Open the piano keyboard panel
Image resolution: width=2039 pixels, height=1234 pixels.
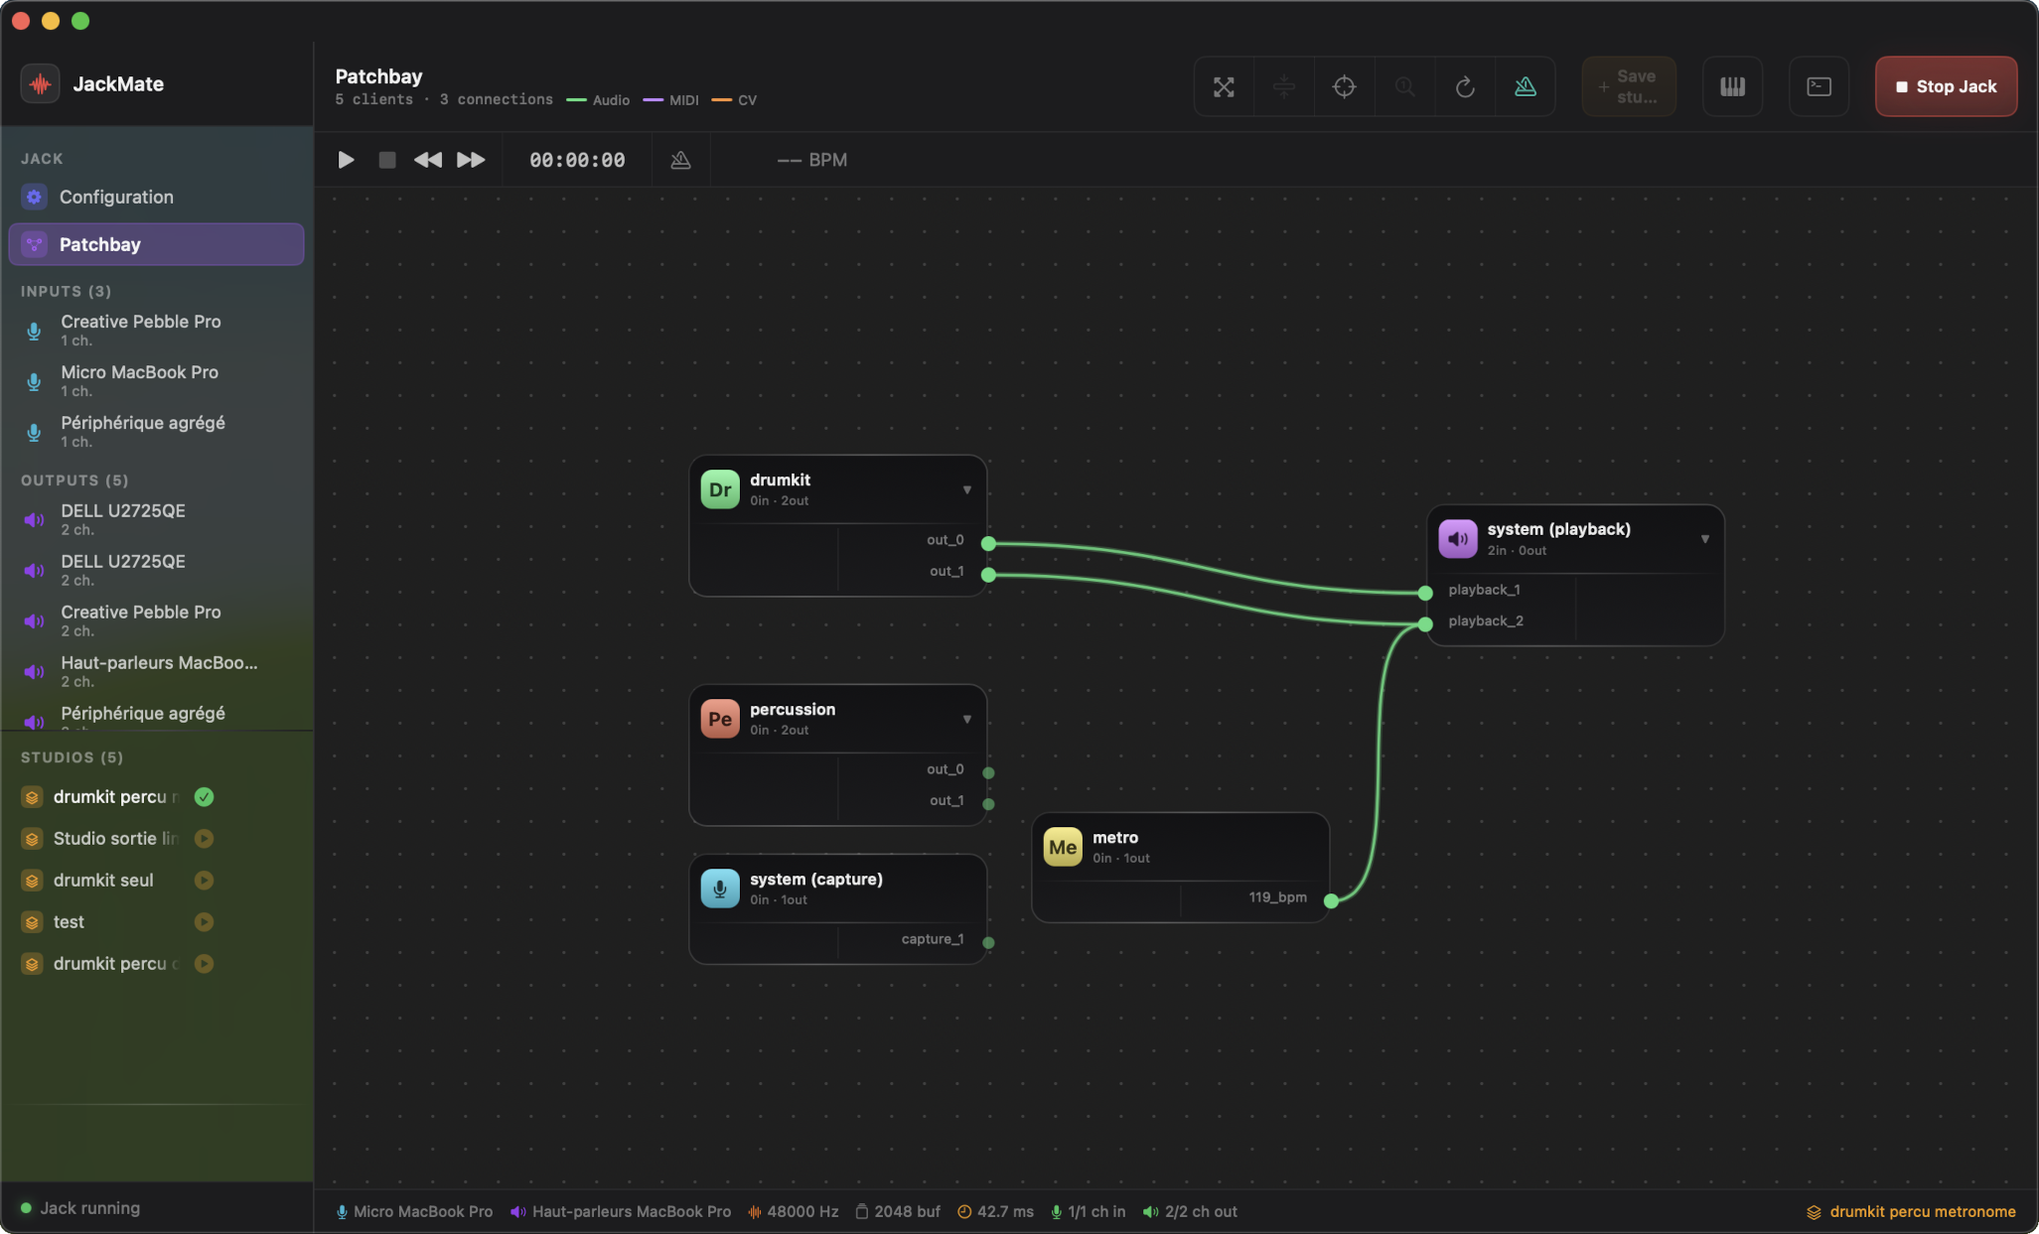pyautogui.click(x=1732, y=86)
